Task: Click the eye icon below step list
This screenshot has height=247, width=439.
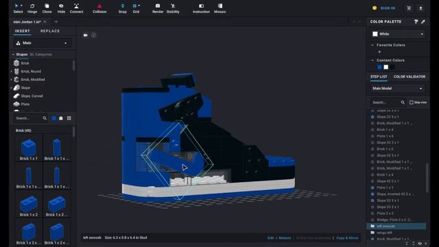Action: pos(420,244)
